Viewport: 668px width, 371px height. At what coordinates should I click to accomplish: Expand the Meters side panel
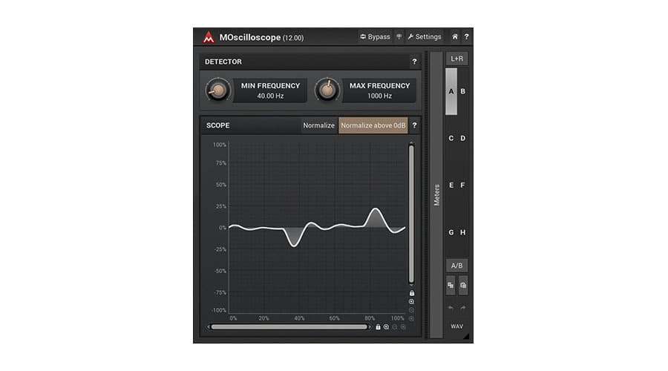(436, 195)
